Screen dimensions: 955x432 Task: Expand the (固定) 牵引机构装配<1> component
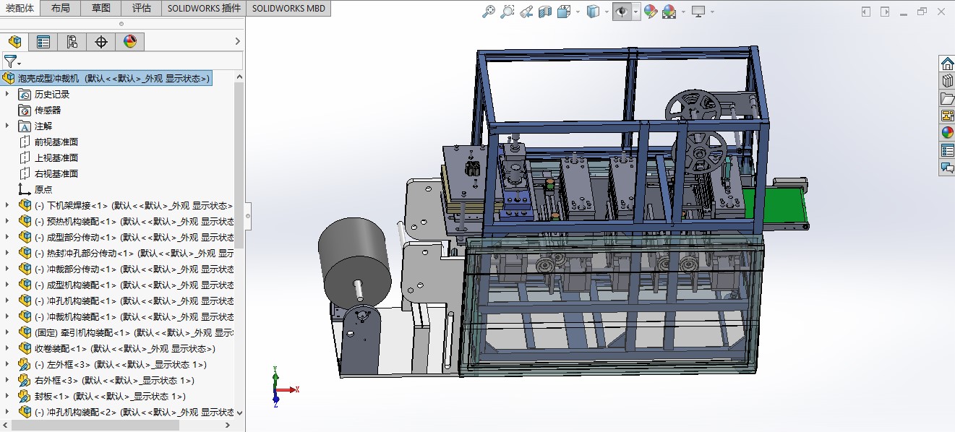[7, 332]
